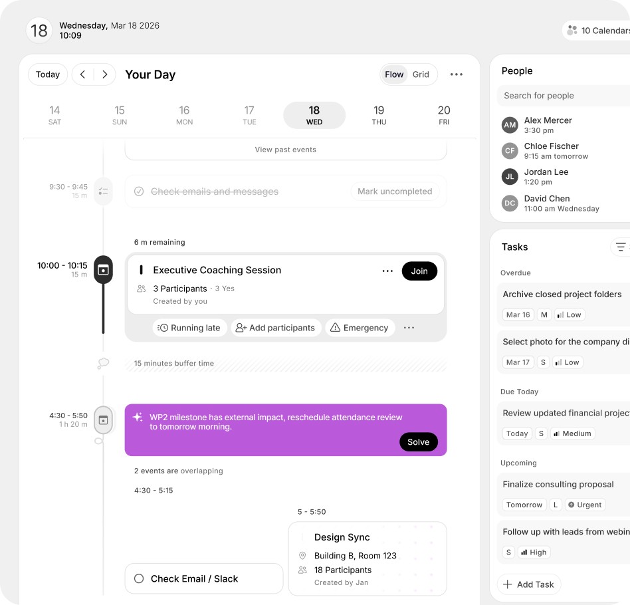The image size is (630, 605).
Task: Click the buffer time chat bubble icon
Action: [x=103, y=364]
